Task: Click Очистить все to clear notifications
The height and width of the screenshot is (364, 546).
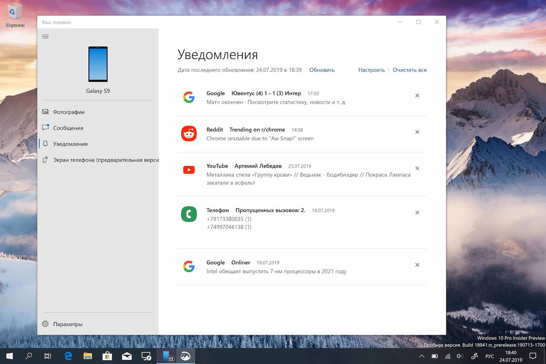Action: [409, 70]
